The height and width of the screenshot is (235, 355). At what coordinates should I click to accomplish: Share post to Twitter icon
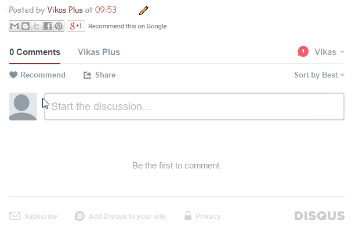(x=36, y=26)
